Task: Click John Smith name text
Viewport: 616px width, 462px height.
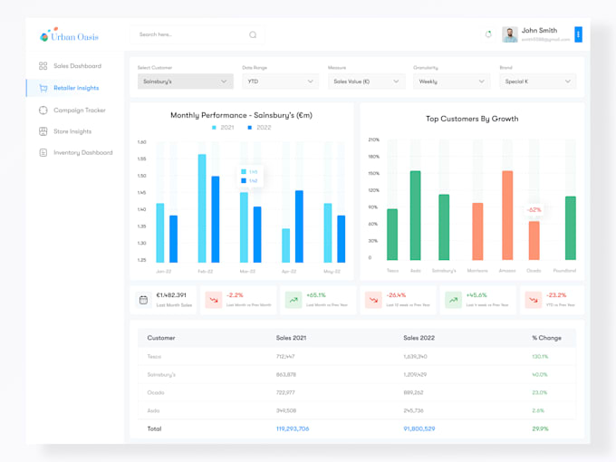Action: (x=539, y=30)
